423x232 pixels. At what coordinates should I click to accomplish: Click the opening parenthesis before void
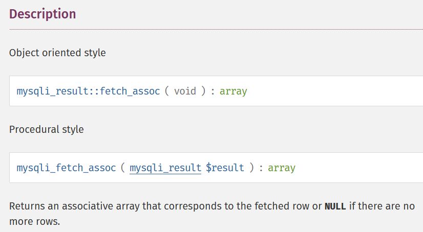point(167,91)
